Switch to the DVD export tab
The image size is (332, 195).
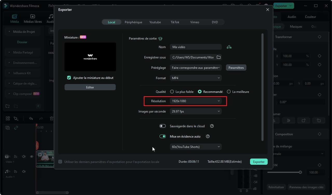click(x=215, y=22)
